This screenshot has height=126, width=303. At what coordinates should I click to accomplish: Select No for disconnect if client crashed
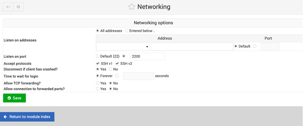coord(111,69)
